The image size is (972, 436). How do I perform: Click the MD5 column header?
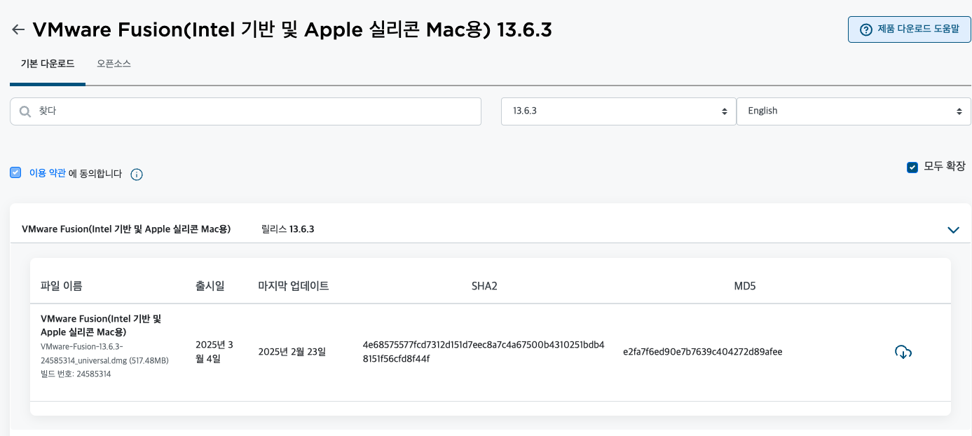coord(744,286)
